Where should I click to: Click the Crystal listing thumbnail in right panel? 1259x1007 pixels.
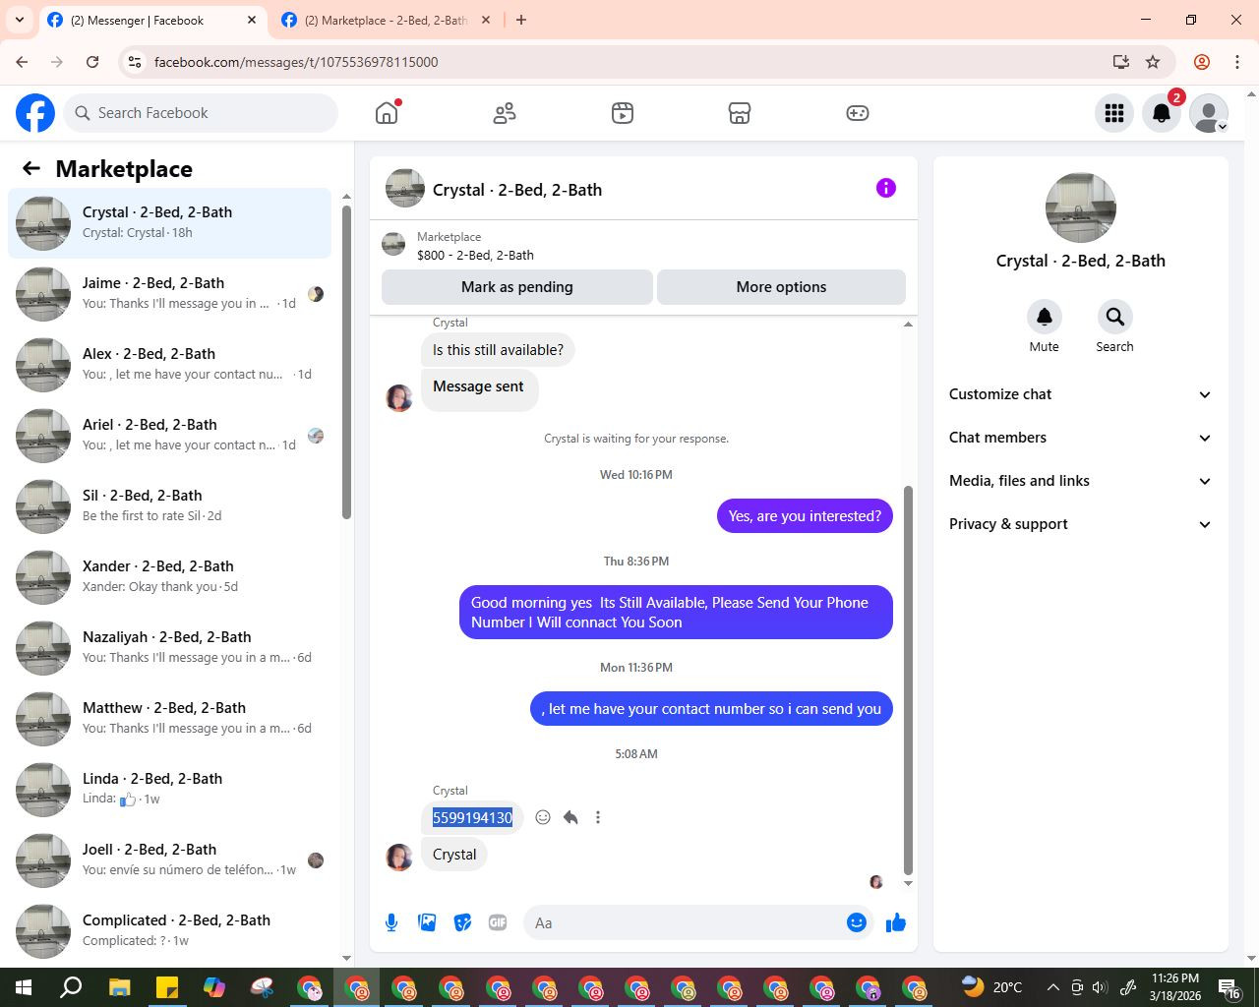1080,207
